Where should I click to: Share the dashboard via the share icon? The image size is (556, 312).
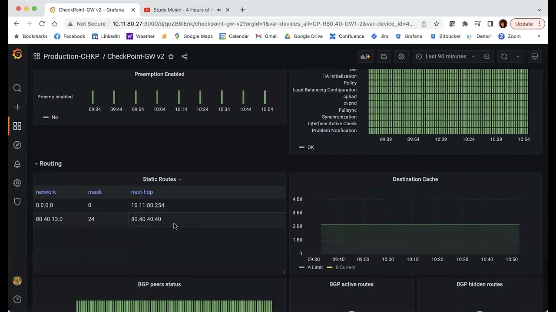185,56
